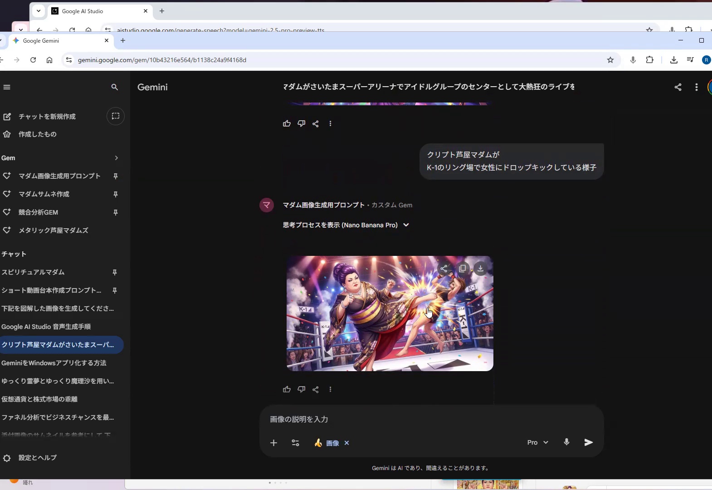
Task: Switch to the Google Gemini browser tab
Action: click(x=61, y=40)
